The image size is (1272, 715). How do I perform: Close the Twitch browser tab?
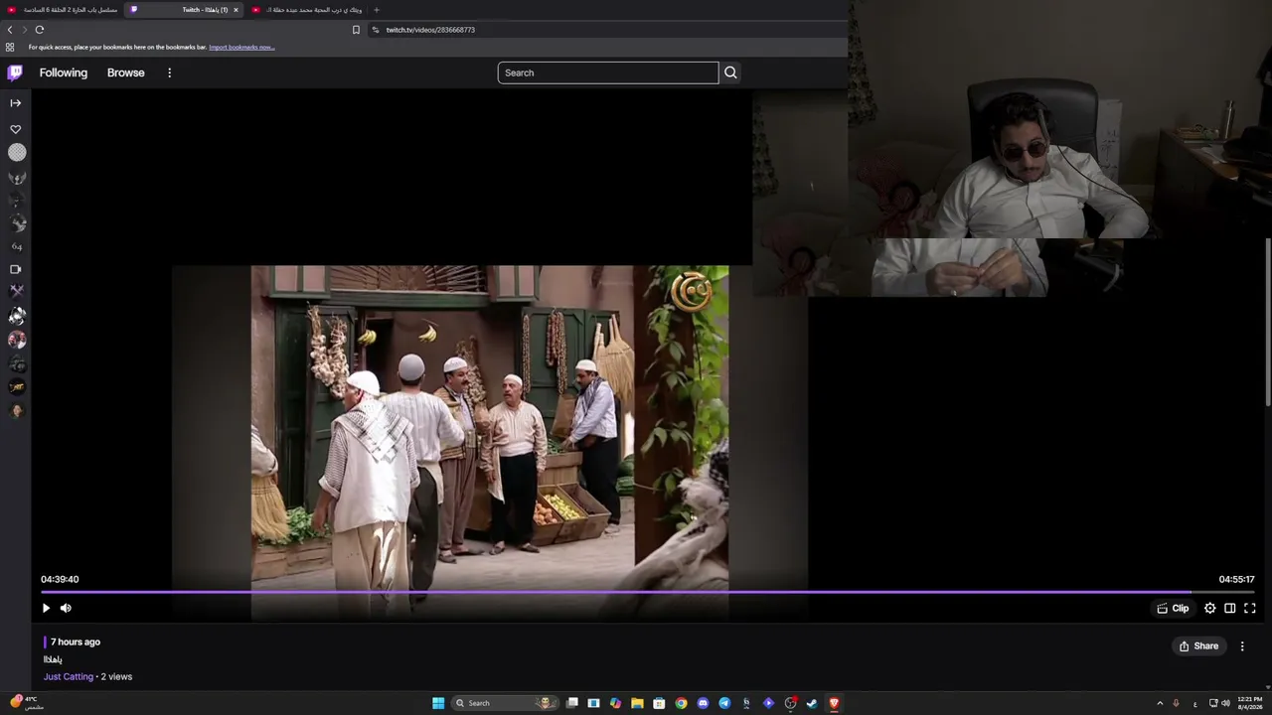[x=236, y=10]
